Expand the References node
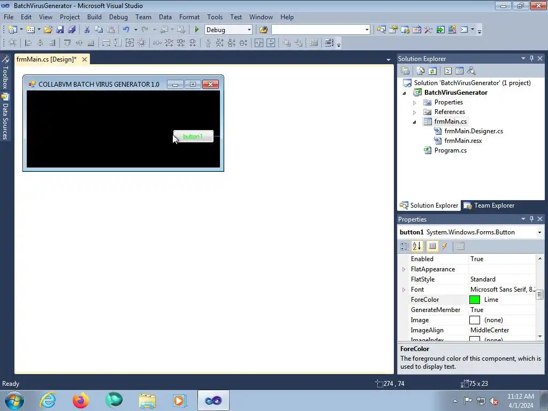548x411 pixels. tap(415, 112)
